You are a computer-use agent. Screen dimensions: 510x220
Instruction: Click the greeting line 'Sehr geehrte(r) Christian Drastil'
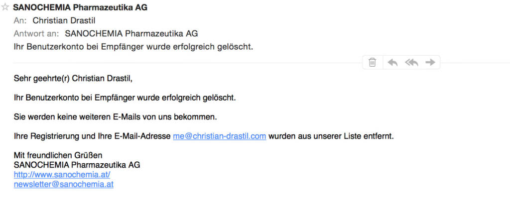pyautogui.click(x=74, y=78)
